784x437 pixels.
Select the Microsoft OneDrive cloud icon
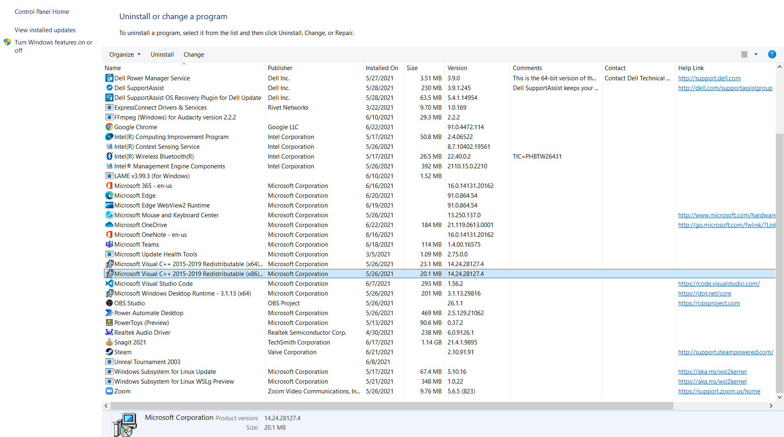click(109, 225)
